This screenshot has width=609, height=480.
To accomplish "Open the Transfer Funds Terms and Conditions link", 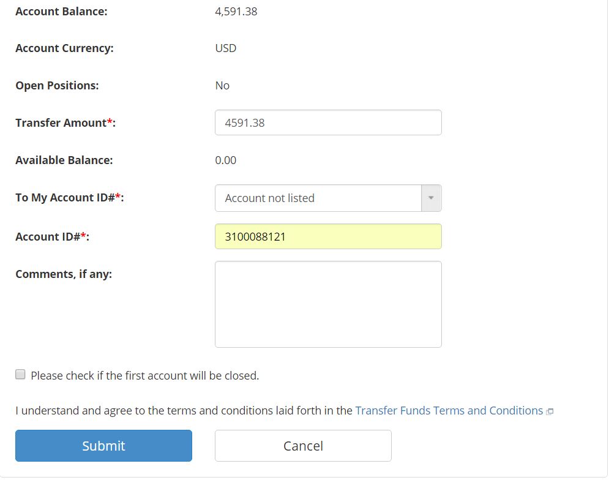I will click(x=449, y=411).
